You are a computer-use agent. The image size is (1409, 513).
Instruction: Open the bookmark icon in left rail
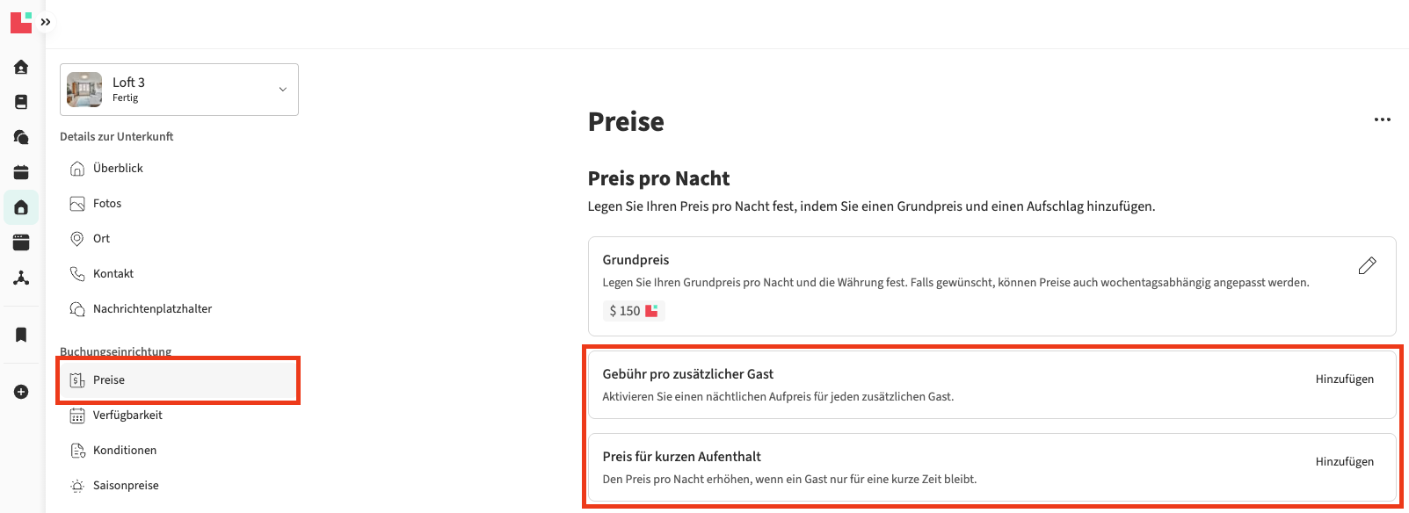[21, 335]
